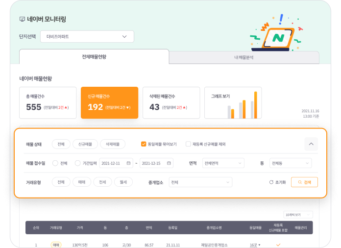Viewport: 341px width, 248px height.
Task: Filter 매물 상태 by 삭제매물
Action: [113, 144]
